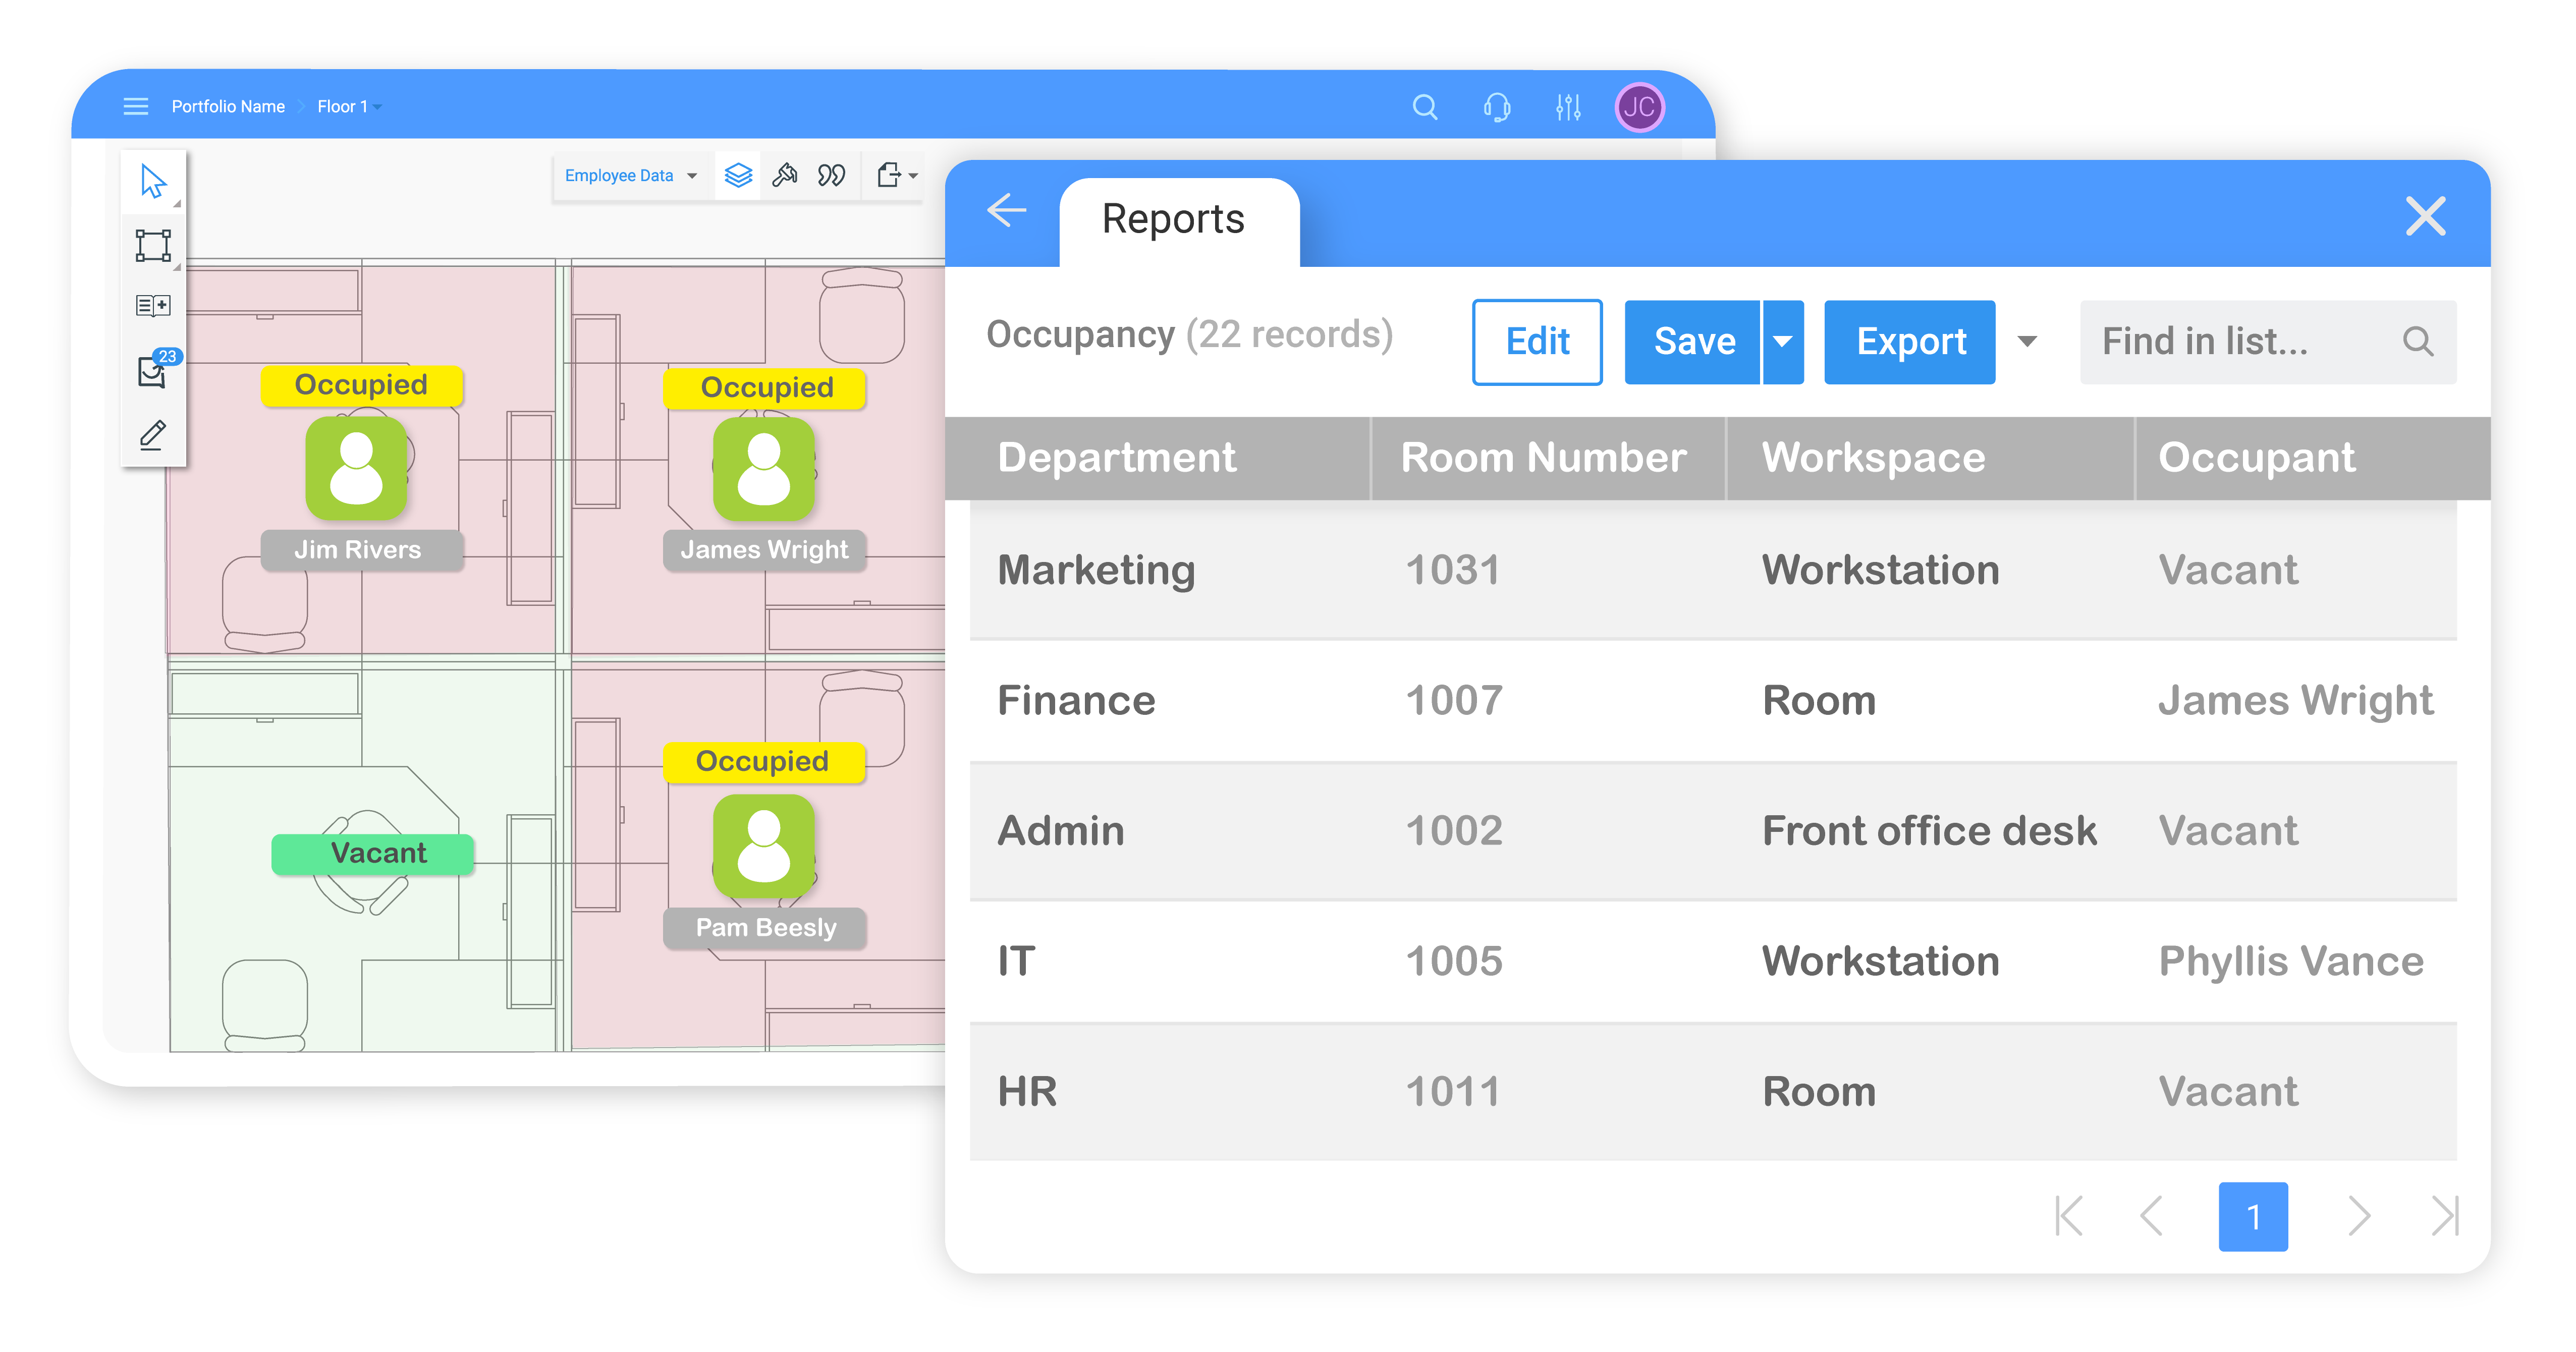Expand the Save button dropdown arrow
The image size is (2576, 1352).
1782,342
